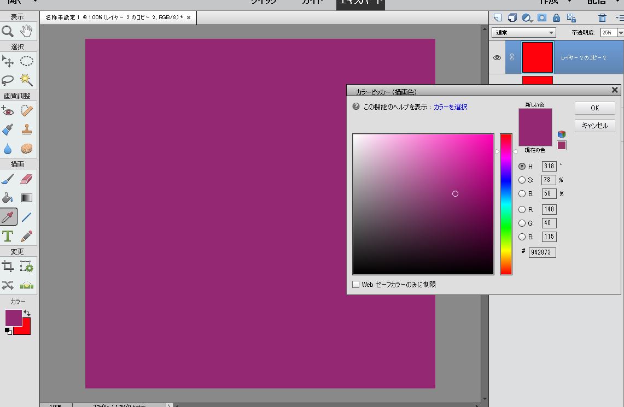This screenshot has width=624, height=407.
Task: Select the Eraser tool
Action: coord(26,179)
